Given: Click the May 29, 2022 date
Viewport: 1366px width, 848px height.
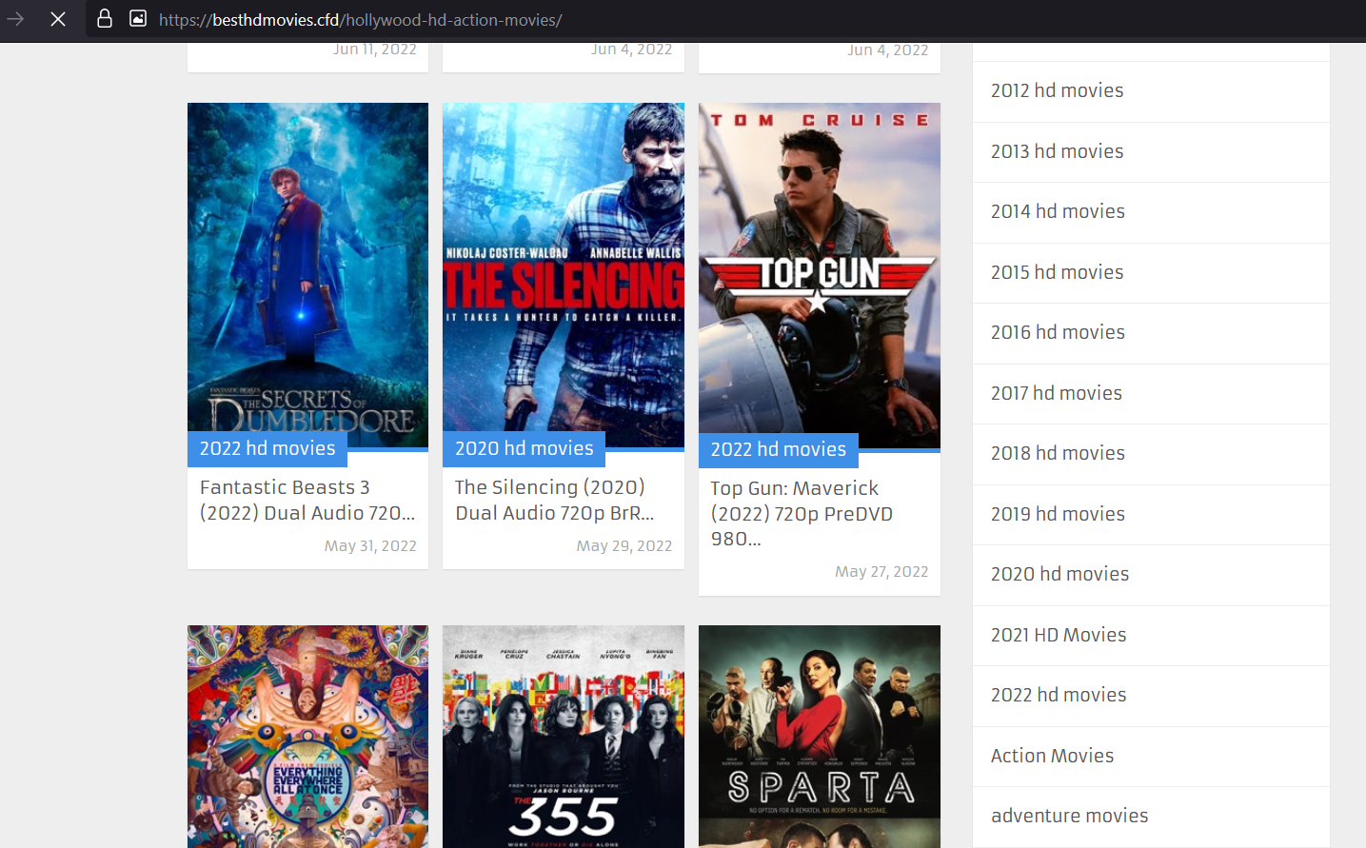Looking at the screenshot, I should pyautogui.click(x=624, y=545).
